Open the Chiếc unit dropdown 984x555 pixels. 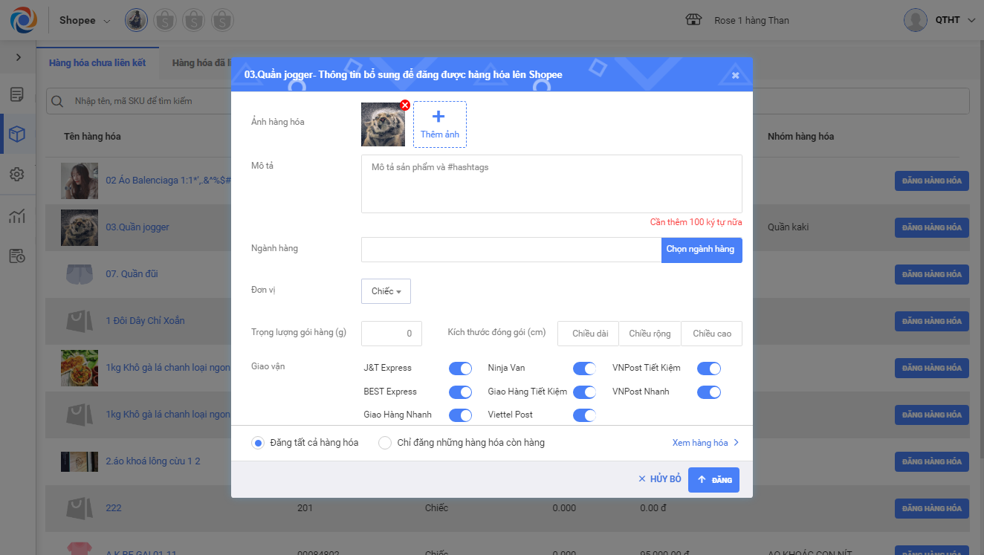click(386, 291)
